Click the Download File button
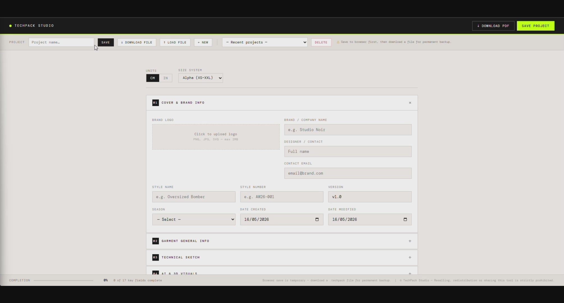The image size is (564, 303). pos(137,42)
